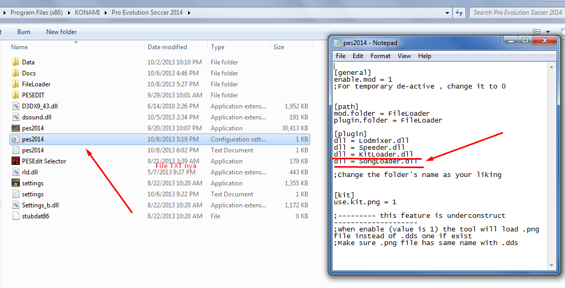Expand the view options dropdown arrow
Viewport: 565px width, 288px height.
point(548,32)
